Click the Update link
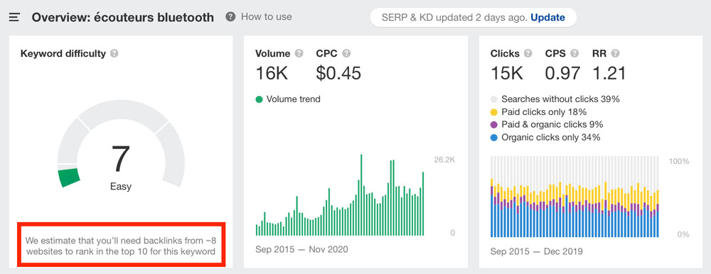Screen dimensions: 711x274 [x=547, y=18]
